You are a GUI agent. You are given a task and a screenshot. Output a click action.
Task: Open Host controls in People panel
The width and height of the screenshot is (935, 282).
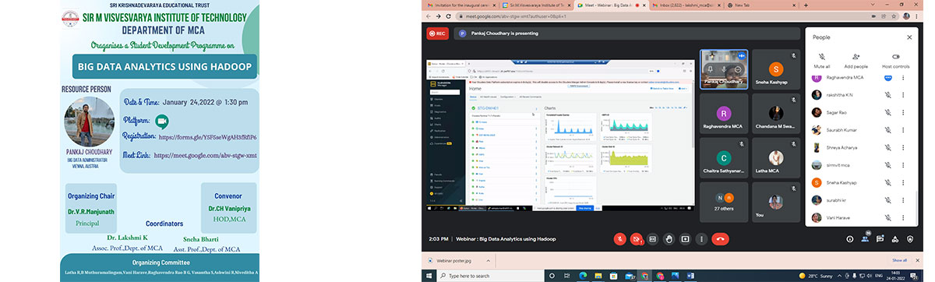point(895,61)
